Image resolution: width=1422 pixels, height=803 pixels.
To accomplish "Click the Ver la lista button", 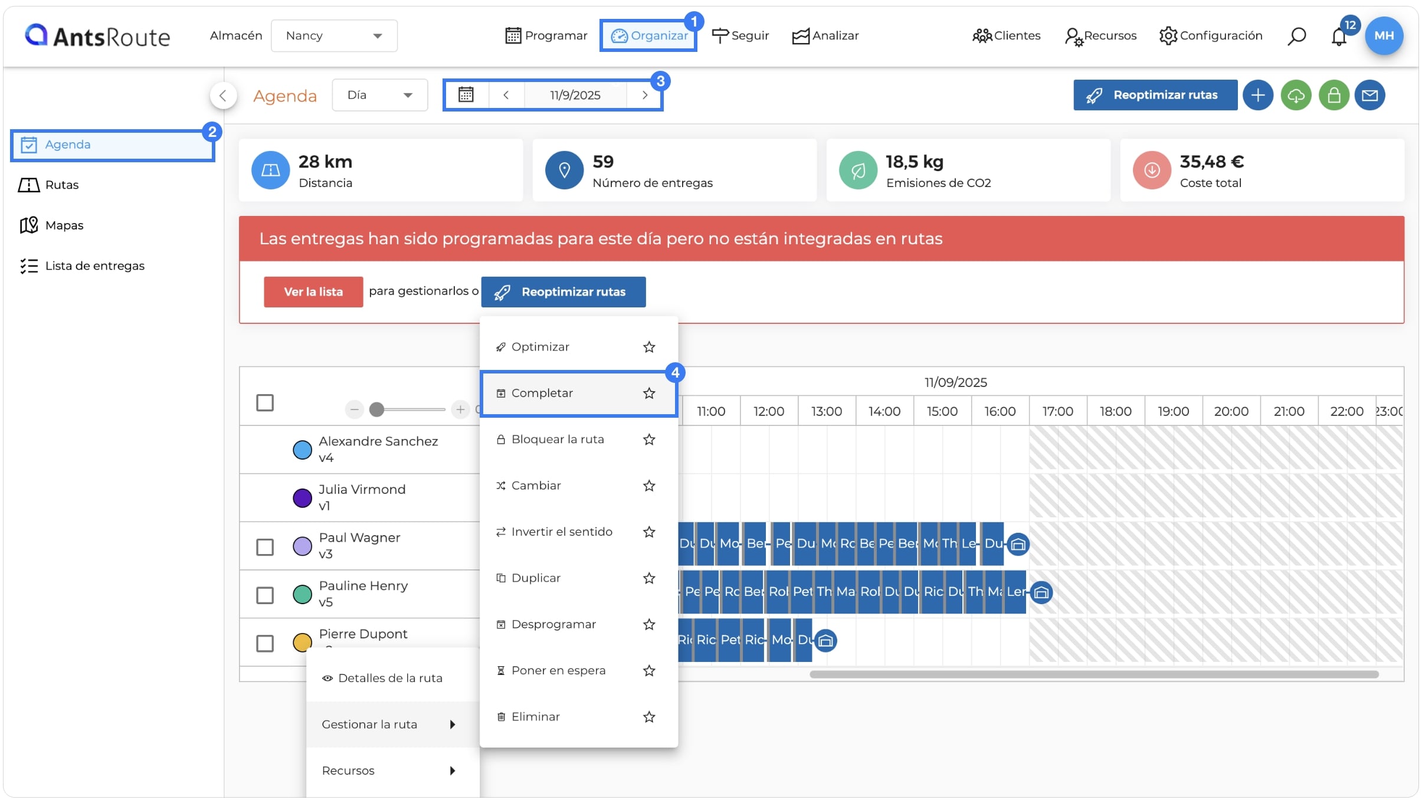I will [313, 292].
